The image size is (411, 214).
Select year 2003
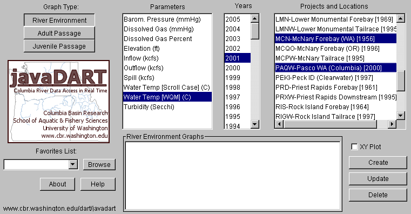238,39
